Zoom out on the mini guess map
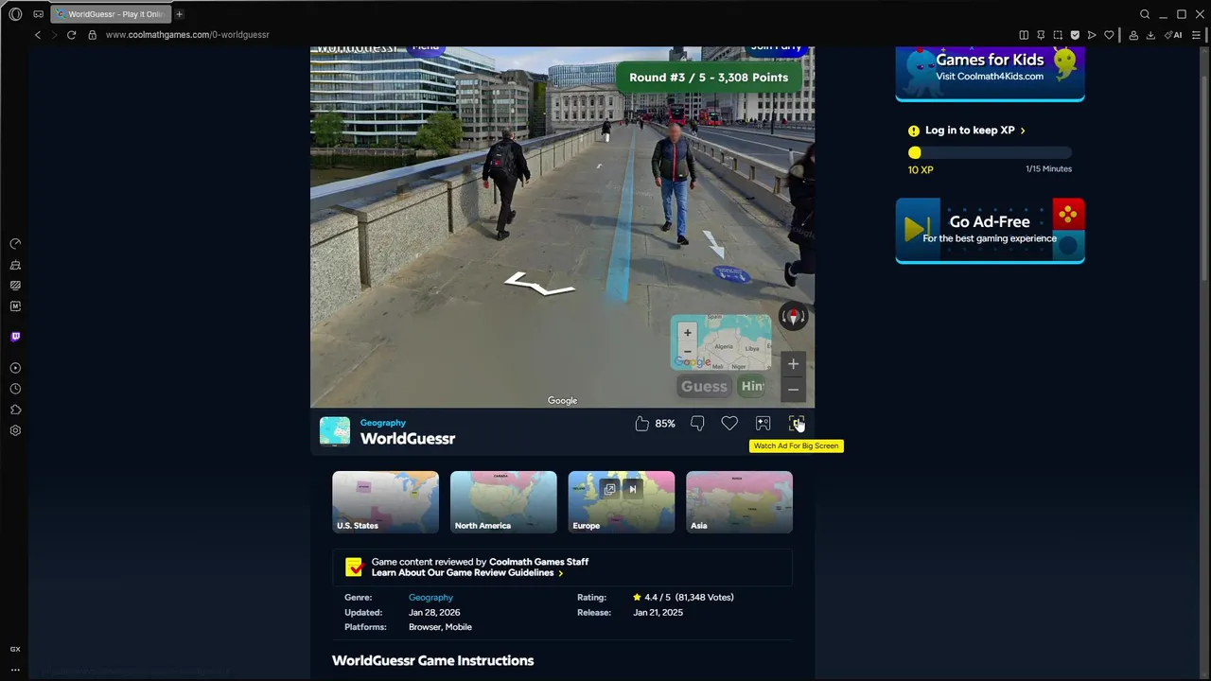 click(688, 351)
